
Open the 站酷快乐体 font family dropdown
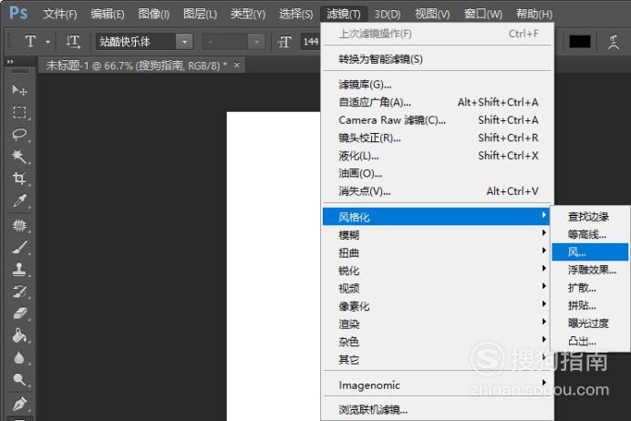[184, 41]
